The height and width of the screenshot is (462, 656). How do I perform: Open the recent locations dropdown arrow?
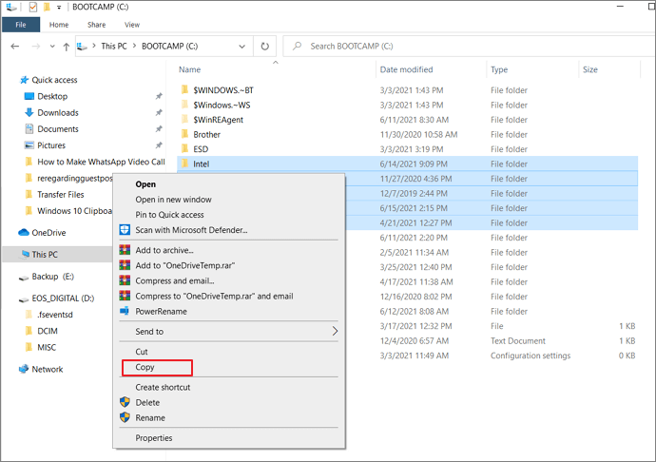(50, 46)
